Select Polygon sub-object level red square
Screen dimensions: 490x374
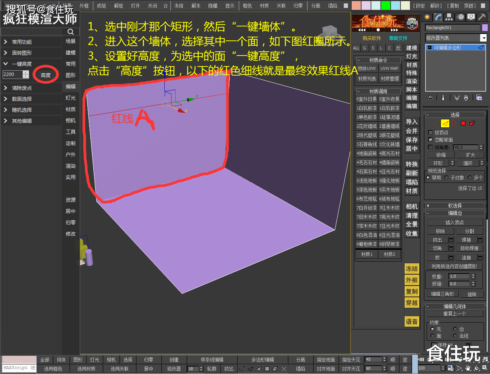[x=463, y=123]
